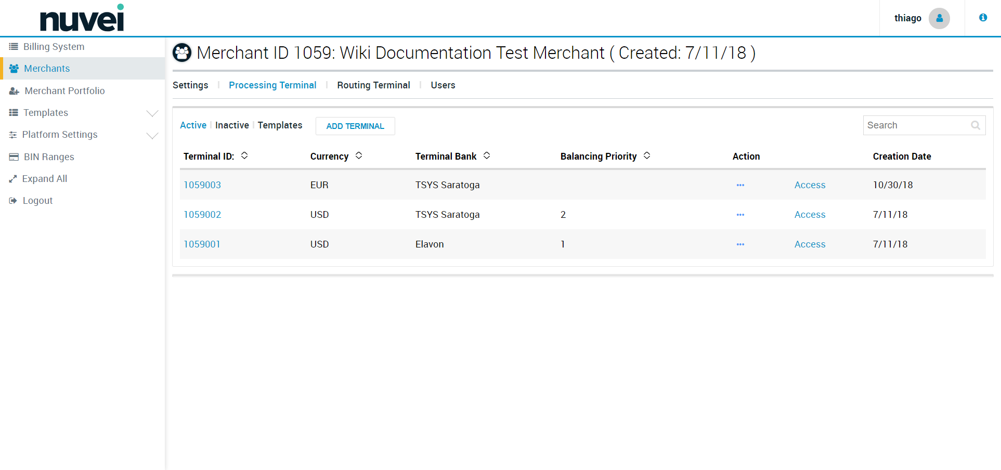Click the user avatar icon beside thiago
The image size is (1001, 470).
(x=939, y=18)
